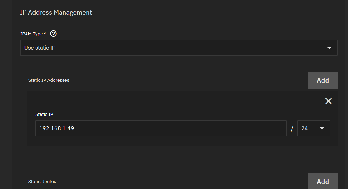348x189 pixels.
Task: Open the 'Use static IP' select box
Action: point(179,48)
